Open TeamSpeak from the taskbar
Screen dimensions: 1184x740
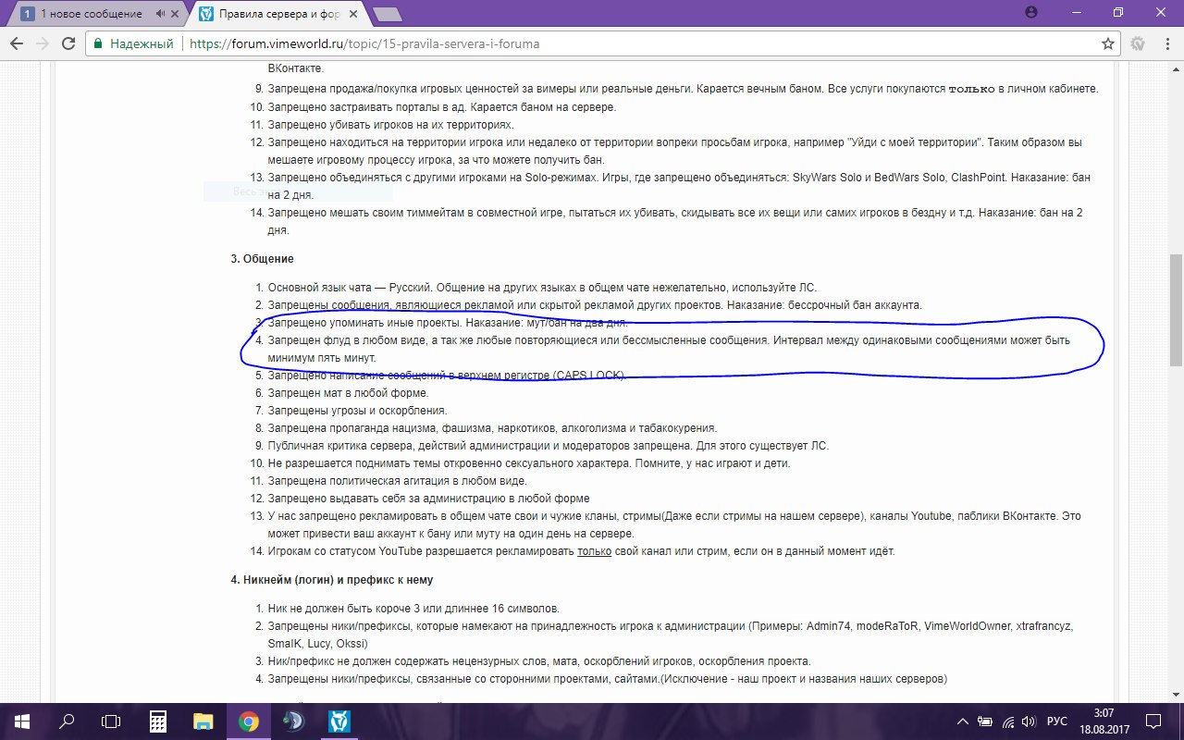click(x=293, y=721)
